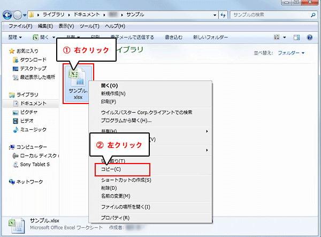This screenshot has height=237, width=321.
Task: Click ドキュメント in the address bar breadcrumb
Action: pyautogui.click(x=87, y=14)
